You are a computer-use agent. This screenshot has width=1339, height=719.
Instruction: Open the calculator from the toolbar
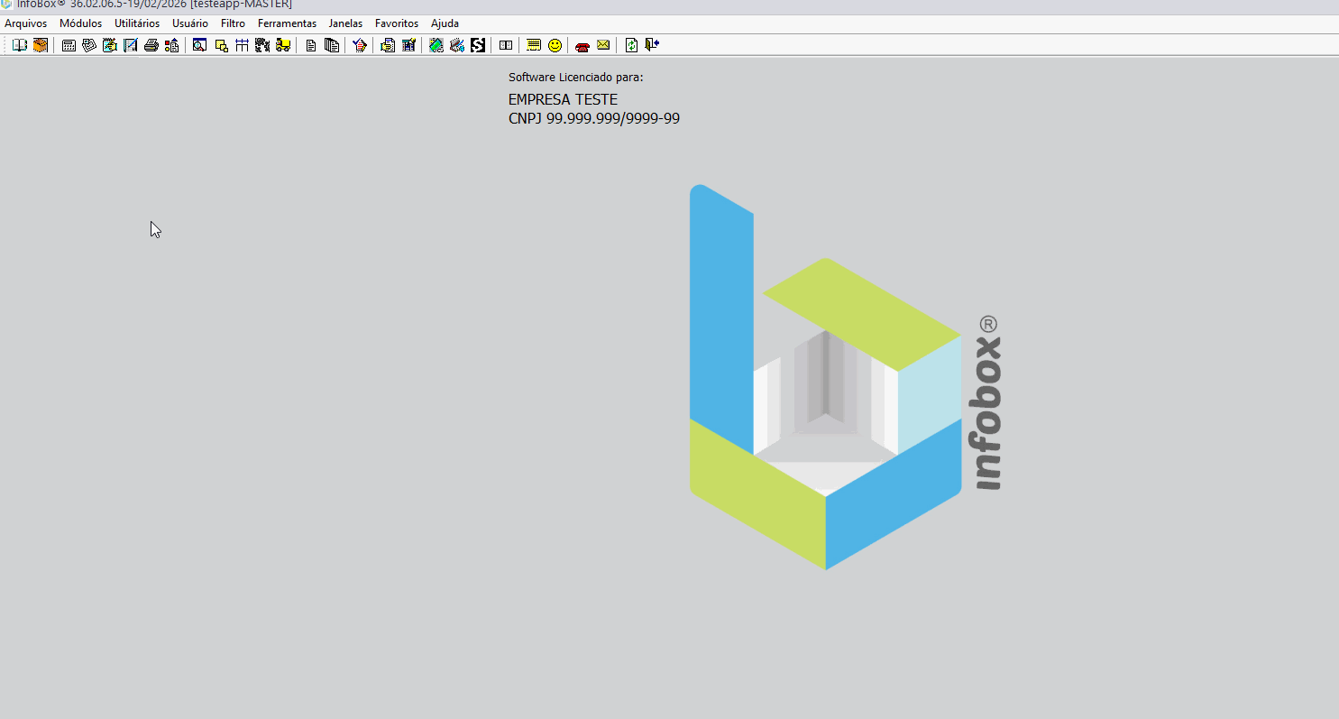pos(69,45)
